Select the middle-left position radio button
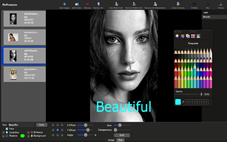 [x=53, y=130]
